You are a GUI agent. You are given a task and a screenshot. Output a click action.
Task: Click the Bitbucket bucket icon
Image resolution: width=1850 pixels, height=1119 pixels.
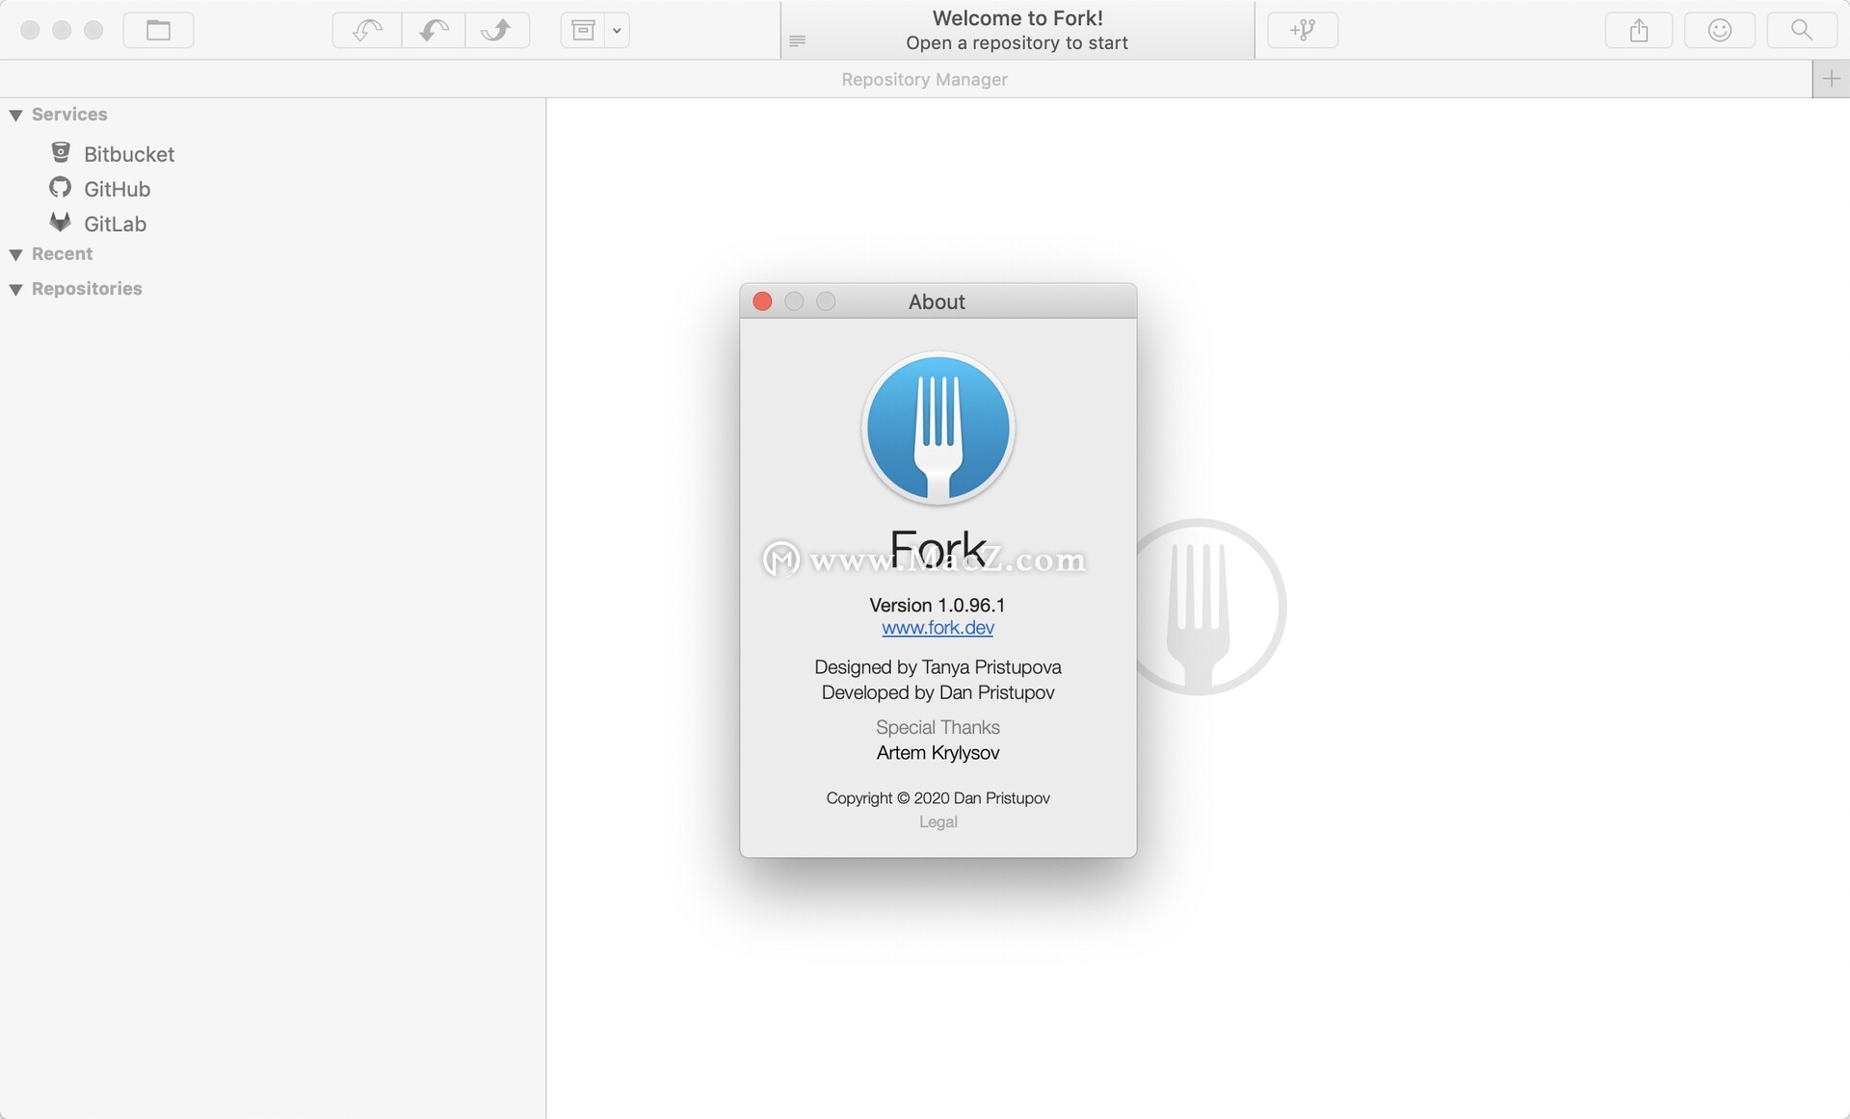pos(61,152)
